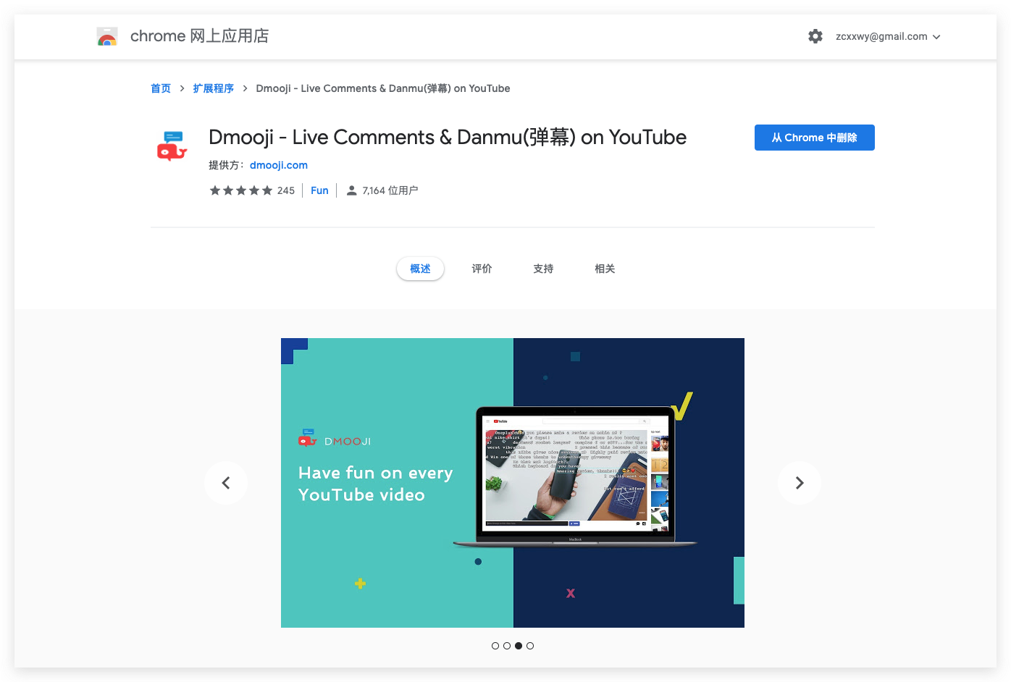Visit the dmooji.com provider link
Image resolution: width=1011 pixels, height=682 pixels.
tap(279, 165)
